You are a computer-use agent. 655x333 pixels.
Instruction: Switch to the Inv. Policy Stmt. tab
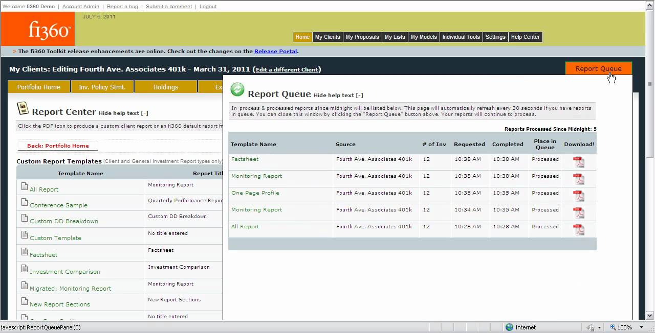[x=102, y=87]
